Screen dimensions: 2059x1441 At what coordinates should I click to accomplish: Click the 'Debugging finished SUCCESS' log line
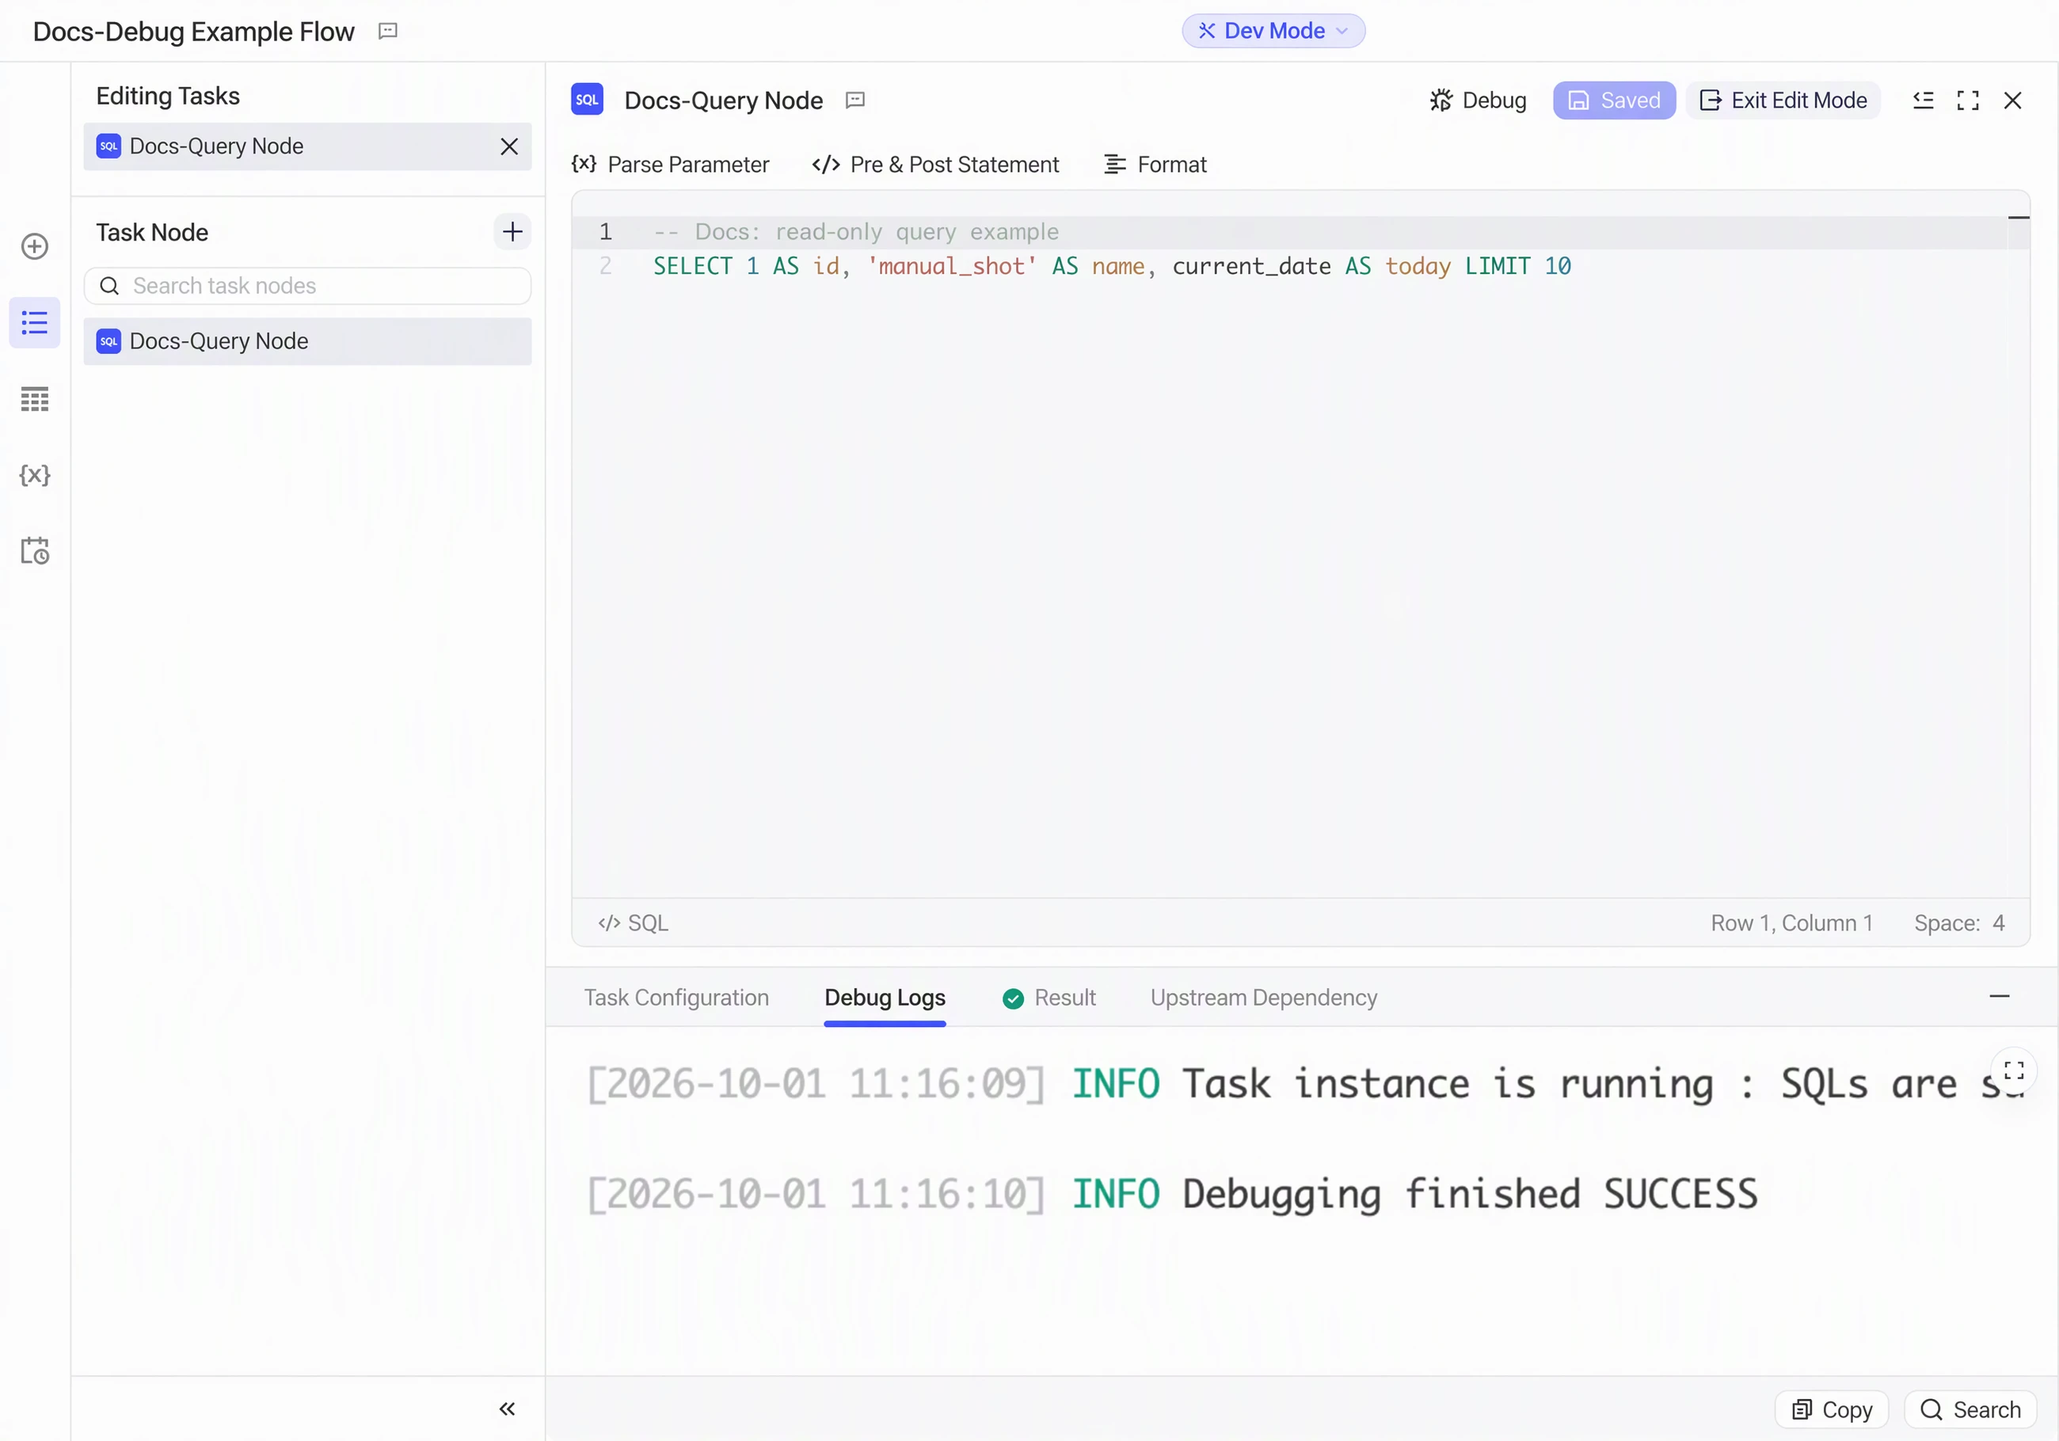(1171, 1195)
